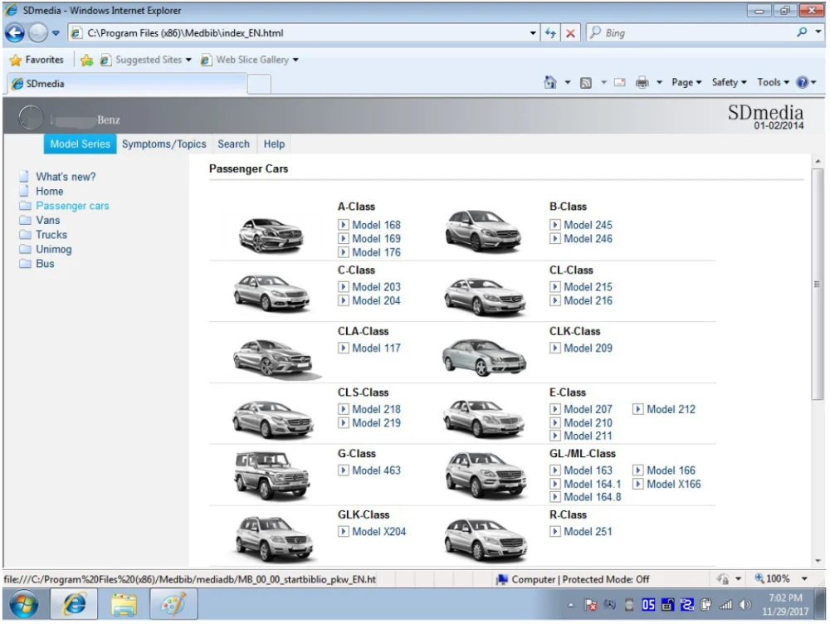
Task: Expand the Suggested Sites dropdown
Action: point(188,60)
